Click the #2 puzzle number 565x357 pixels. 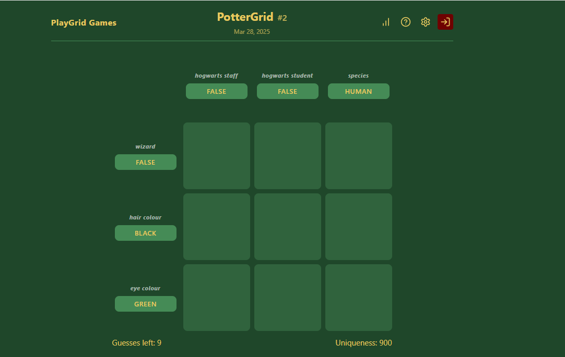click(282, 18)
